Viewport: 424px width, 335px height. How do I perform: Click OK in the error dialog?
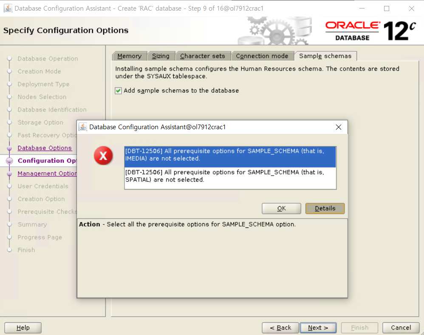point(282,208)
